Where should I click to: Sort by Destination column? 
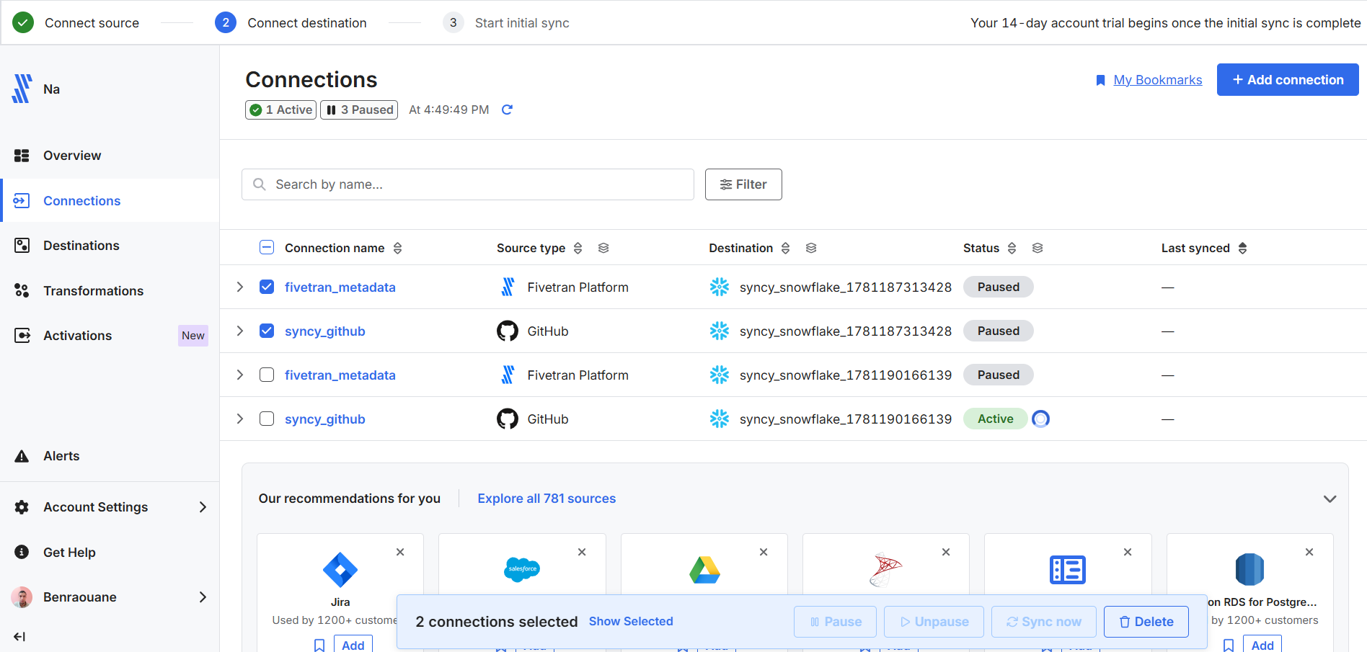pyautogui.click(x=785, y=248)
